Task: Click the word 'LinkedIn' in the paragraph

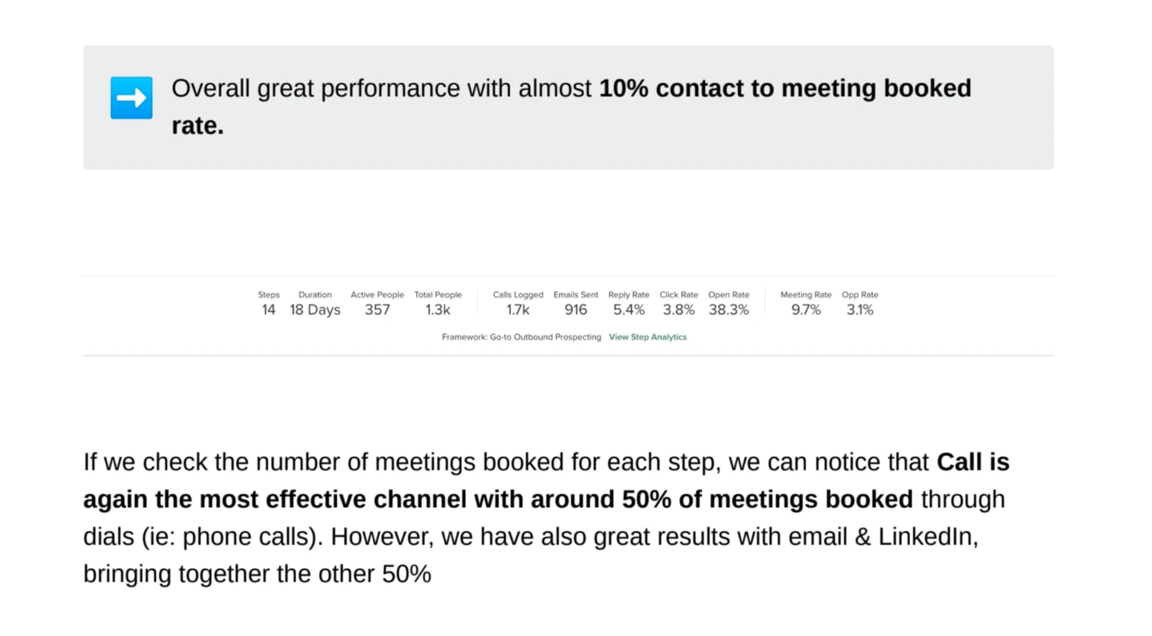Action: [x=927, y=536]
